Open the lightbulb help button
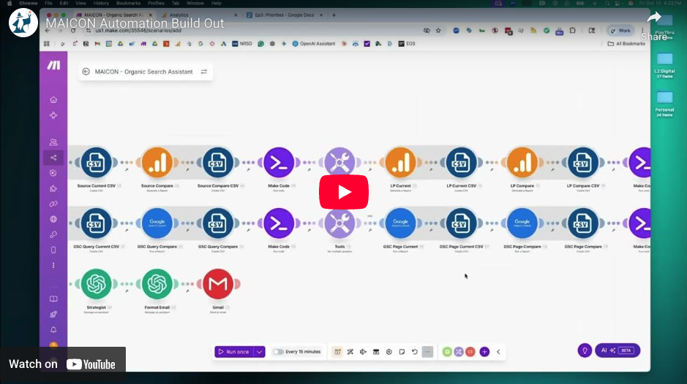Image resolution: width=687 pixels, height=384 pixels. [x=585, y=350]
